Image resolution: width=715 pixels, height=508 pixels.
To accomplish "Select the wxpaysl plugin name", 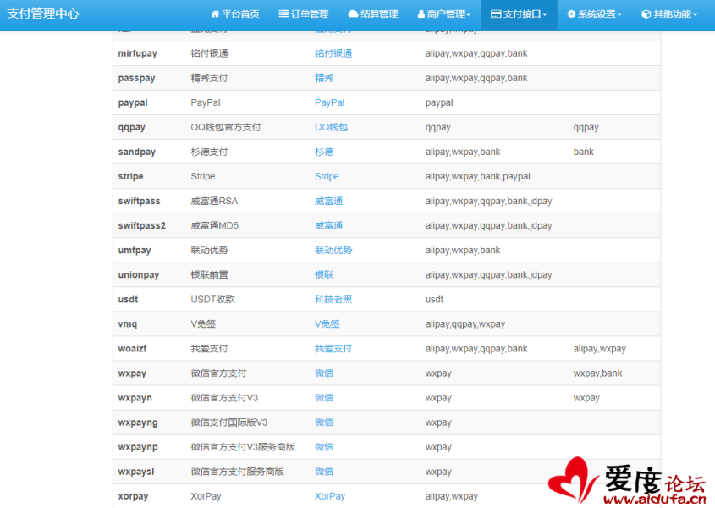I will (x=136, y=472).
